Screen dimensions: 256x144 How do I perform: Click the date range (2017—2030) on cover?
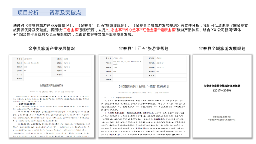pyautogui.click(x=222, y=90)
